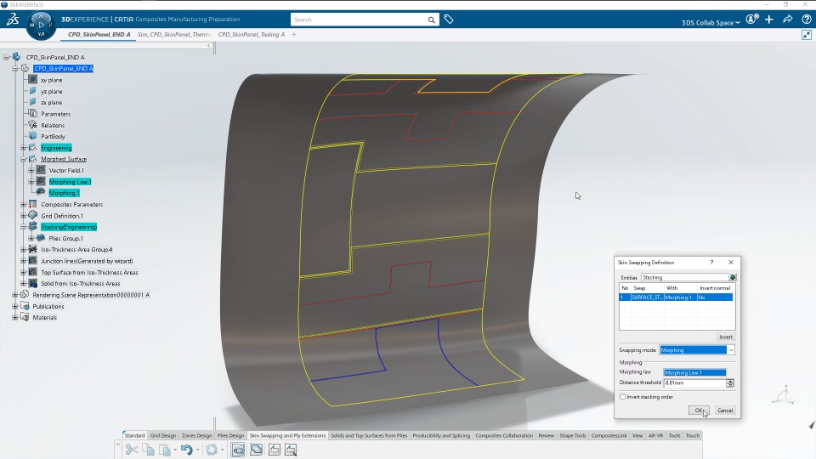The image size is (816, 459).
Task: Enable Invert stacking order checkbox
Action: pos(622,397)
